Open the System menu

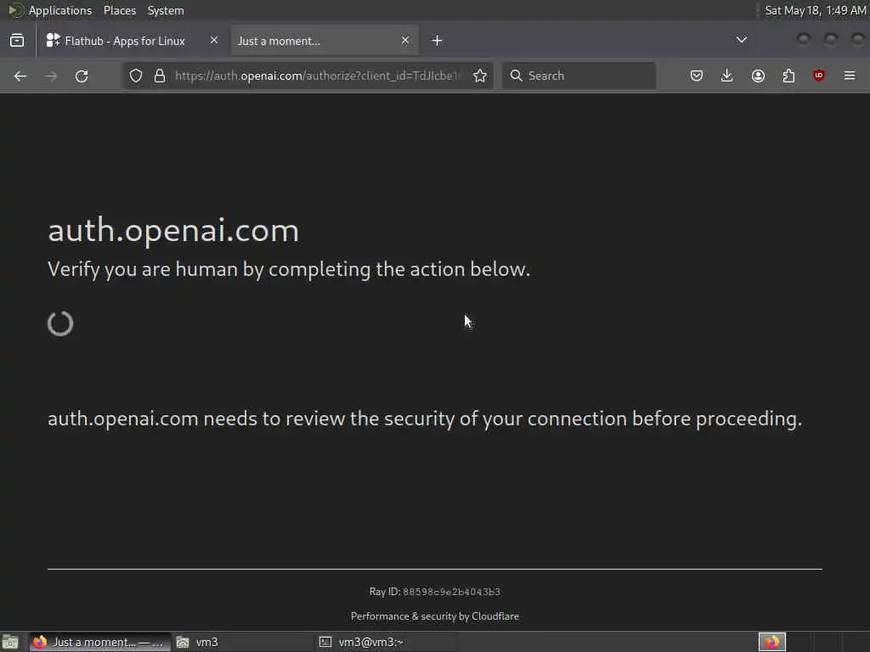pyautogui.click(x=166, y=10)
